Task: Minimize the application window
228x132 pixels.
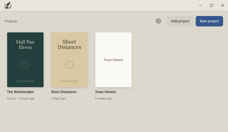Action: pyautogui.click(x=200, y=5)
